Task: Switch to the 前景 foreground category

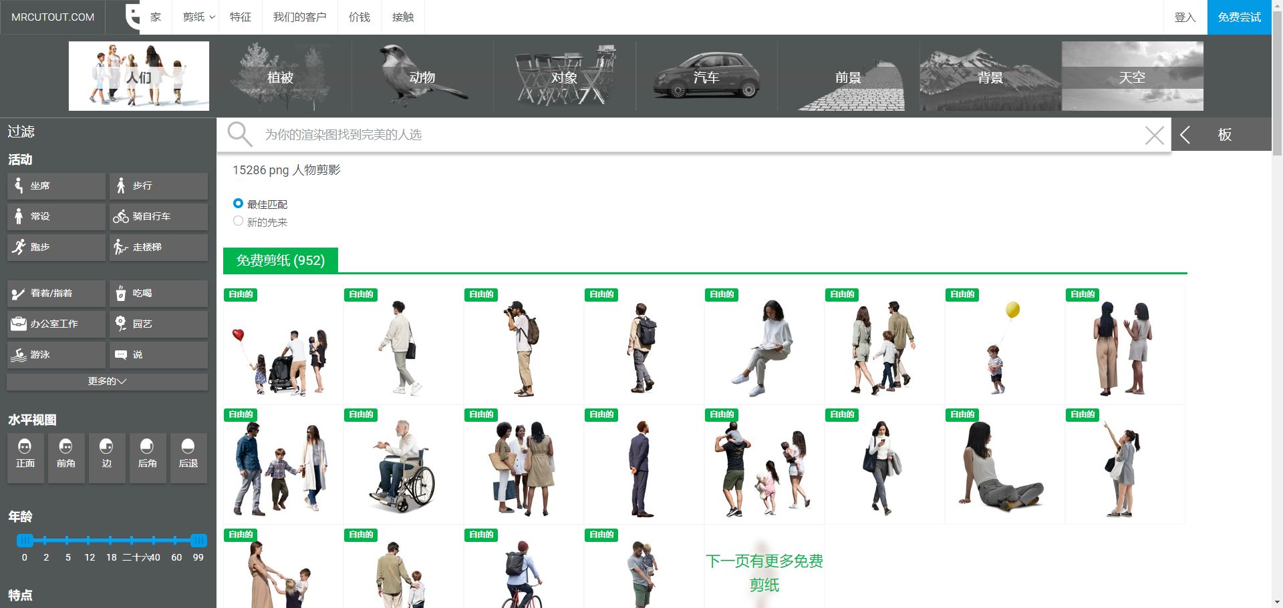Action: (849, 76)
